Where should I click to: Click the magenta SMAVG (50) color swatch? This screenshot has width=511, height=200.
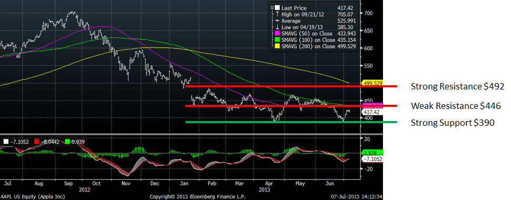pyautogui.click(x=277, y=34)
